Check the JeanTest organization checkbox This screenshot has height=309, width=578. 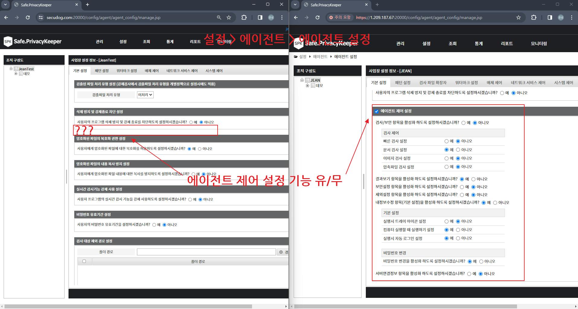[16, 69]
